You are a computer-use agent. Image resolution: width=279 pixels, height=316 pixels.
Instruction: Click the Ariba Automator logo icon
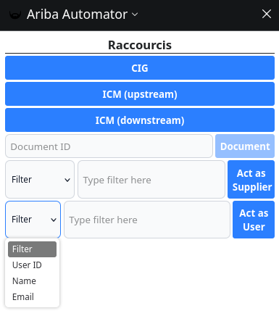tap(15, 14)
